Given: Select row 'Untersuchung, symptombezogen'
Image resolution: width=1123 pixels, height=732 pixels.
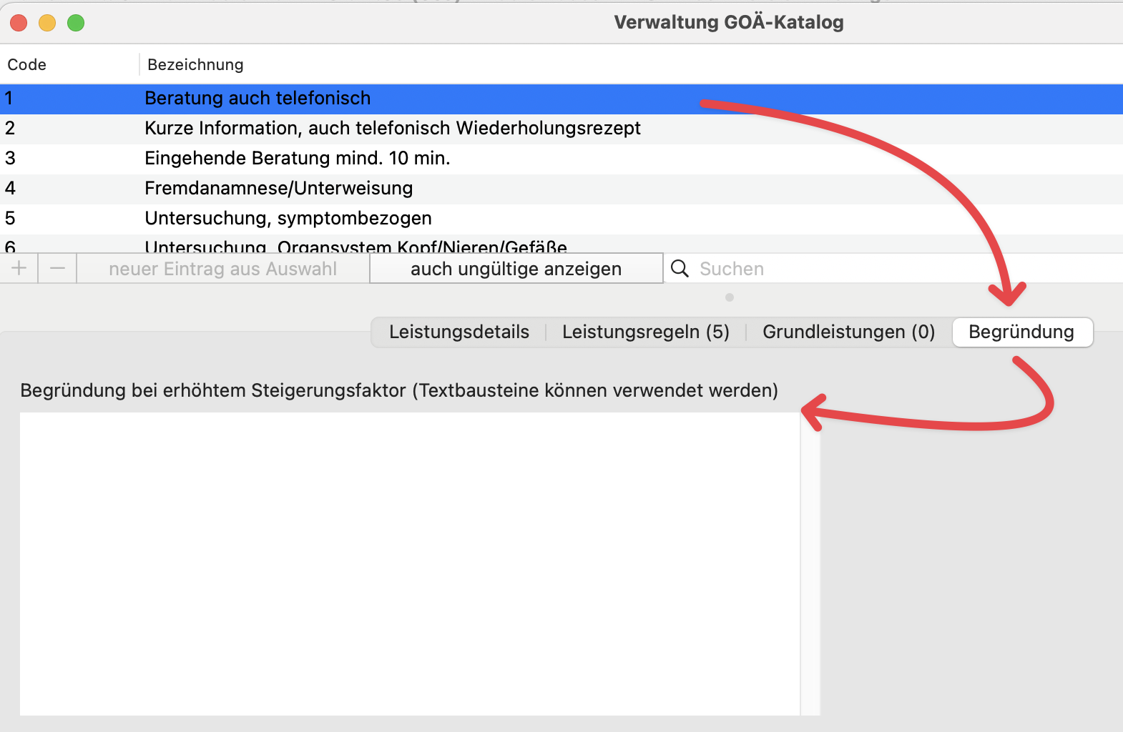Looking at the screenshot, I should [x=561, y=219].
